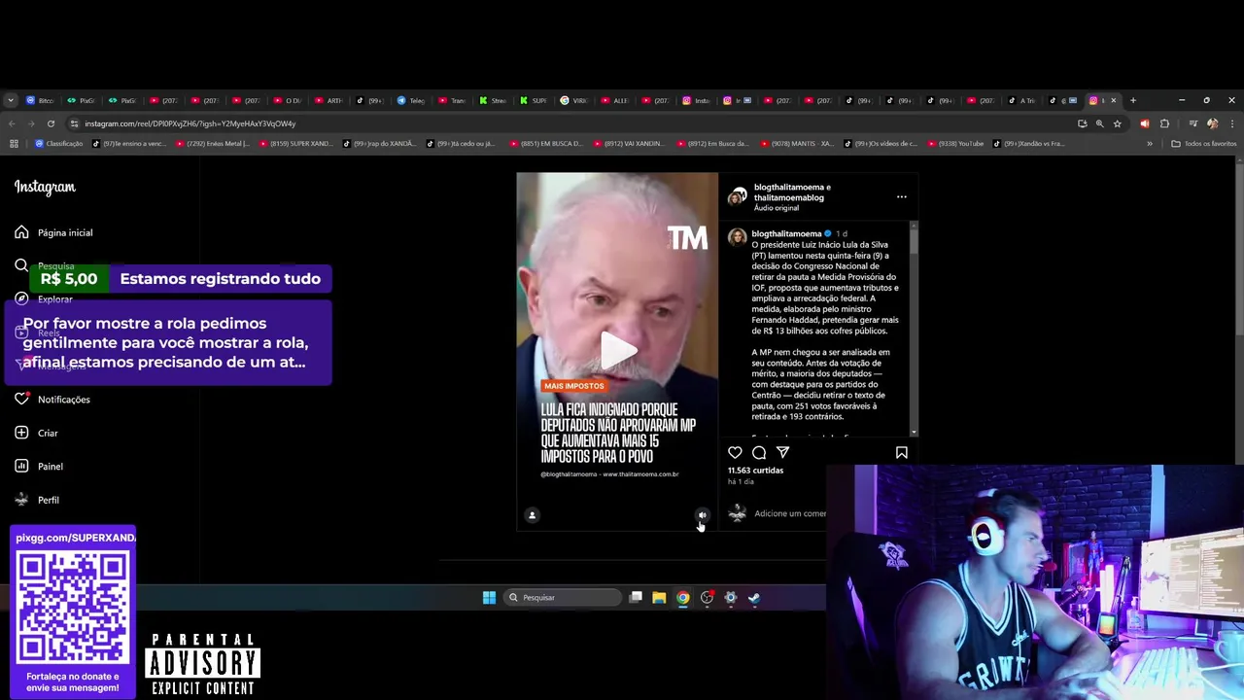Play the Lula reel video
Viewport: 1244px width, 700px height.
[617, 350]
